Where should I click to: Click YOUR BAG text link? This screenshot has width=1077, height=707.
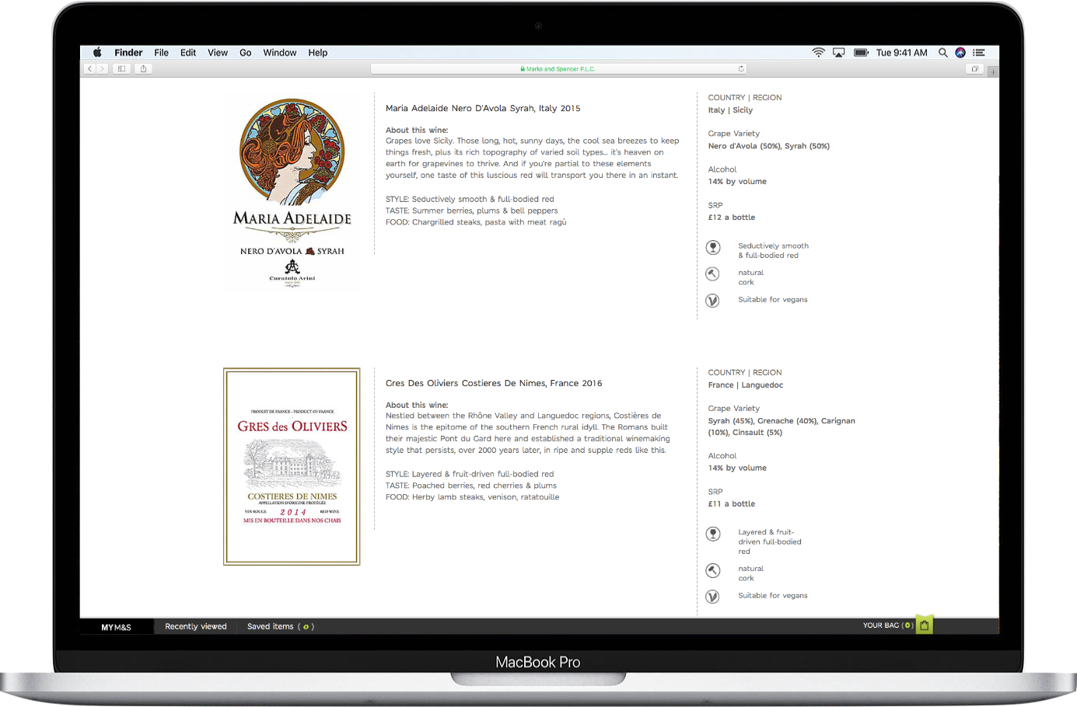[887, 625]
